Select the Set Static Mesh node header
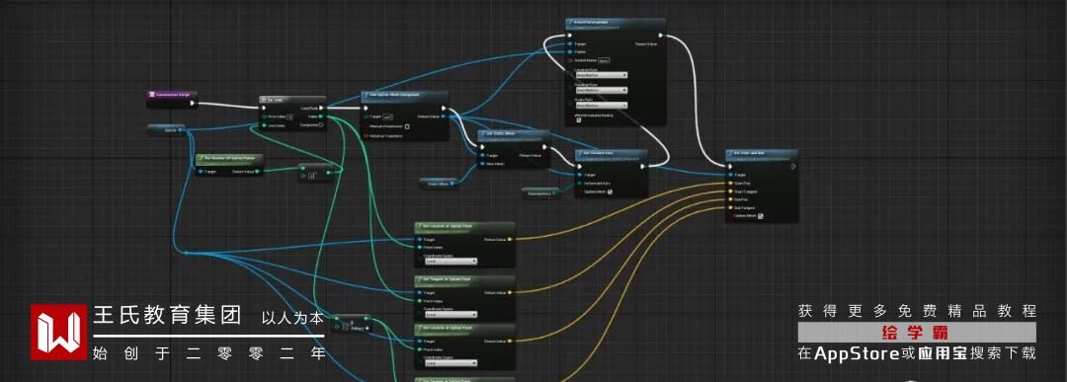The image size is (1067, 382). pyautogui.click(x=514, y=134)
